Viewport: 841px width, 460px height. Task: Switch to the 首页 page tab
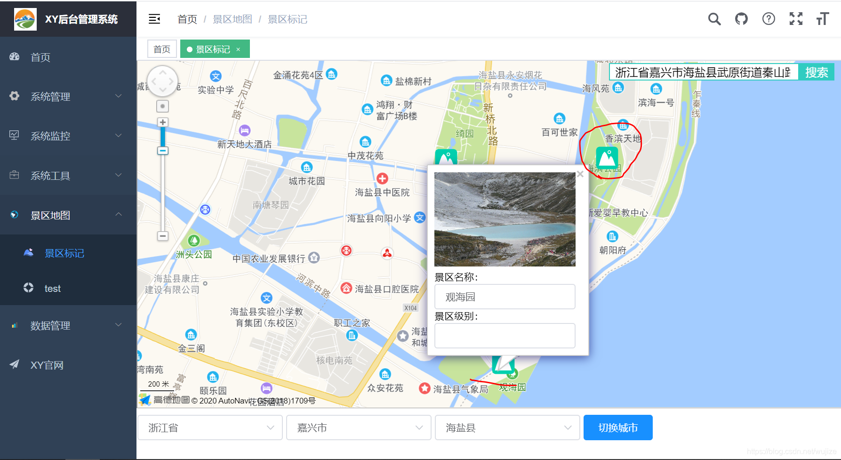(x=162, y=49)
